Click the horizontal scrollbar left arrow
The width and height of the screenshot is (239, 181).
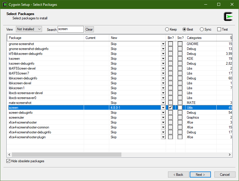pos(9,155)
